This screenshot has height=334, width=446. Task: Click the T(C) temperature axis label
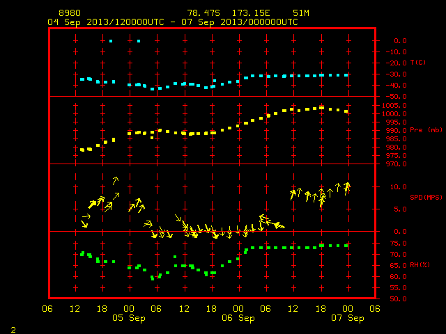point(418,63)
